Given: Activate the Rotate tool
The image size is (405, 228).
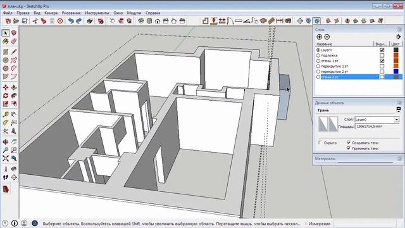Looking at the screenshot, I should [x=6, y=96].
